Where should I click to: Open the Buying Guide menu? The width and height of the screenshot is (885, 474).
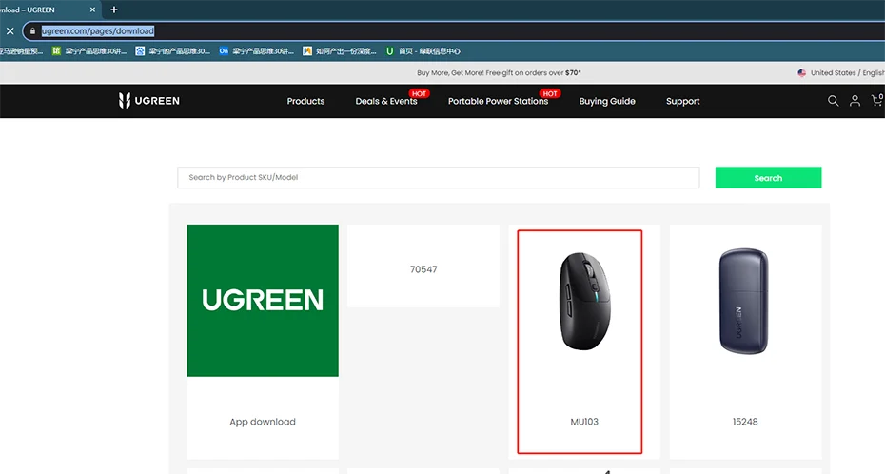[607, 101]
